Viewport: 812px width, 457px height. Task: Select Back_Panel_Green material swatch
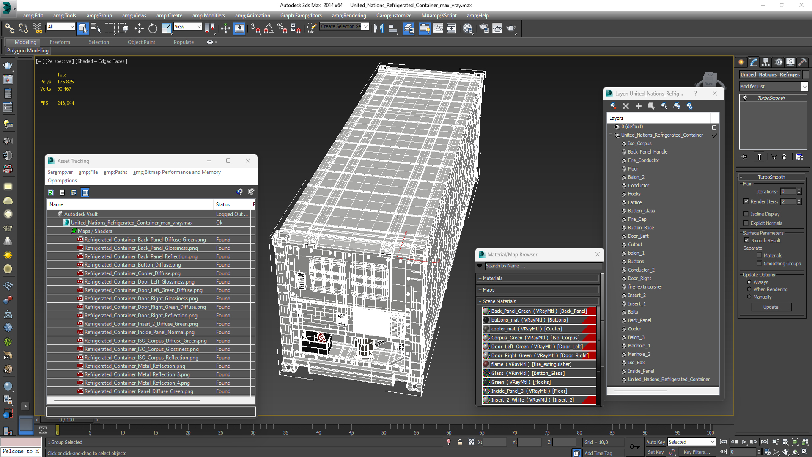(486, 311)
